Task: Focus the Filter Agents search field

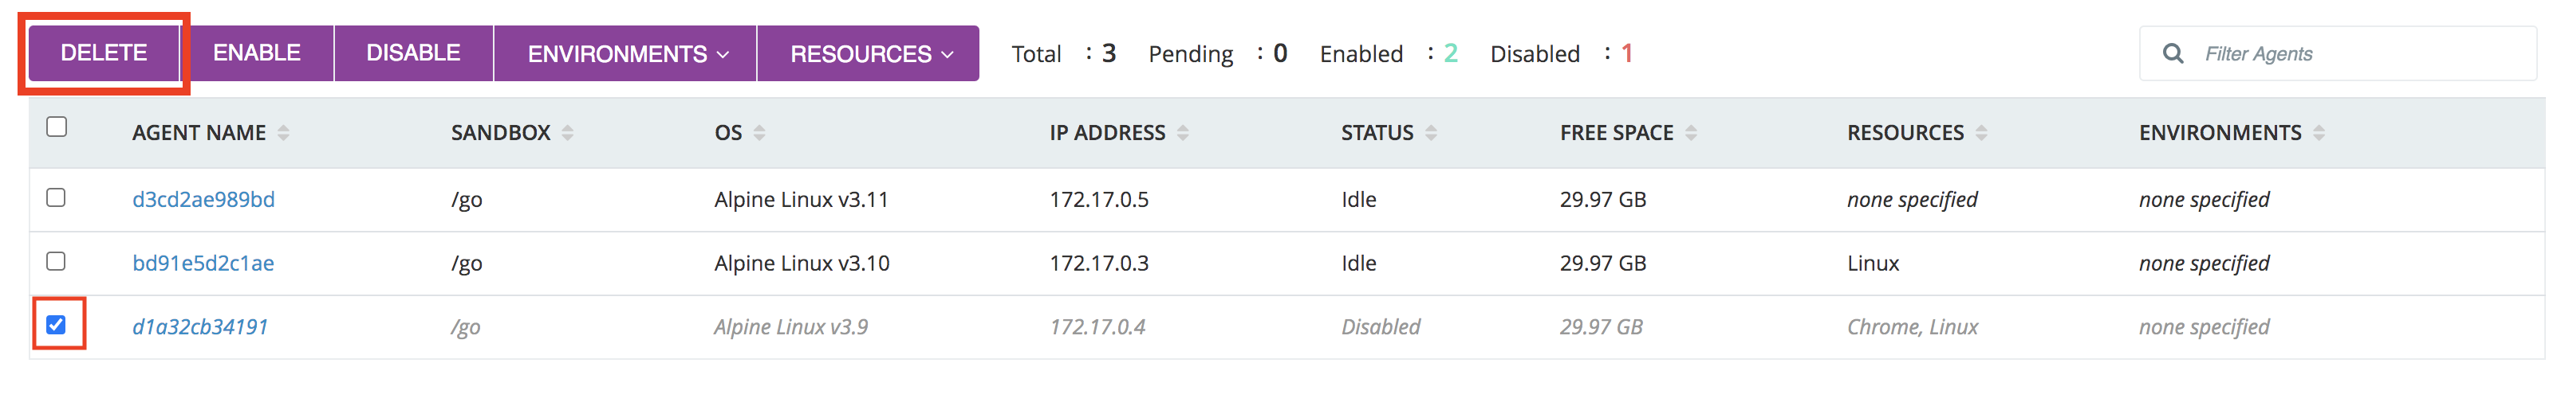Action: coord(2337,54)
